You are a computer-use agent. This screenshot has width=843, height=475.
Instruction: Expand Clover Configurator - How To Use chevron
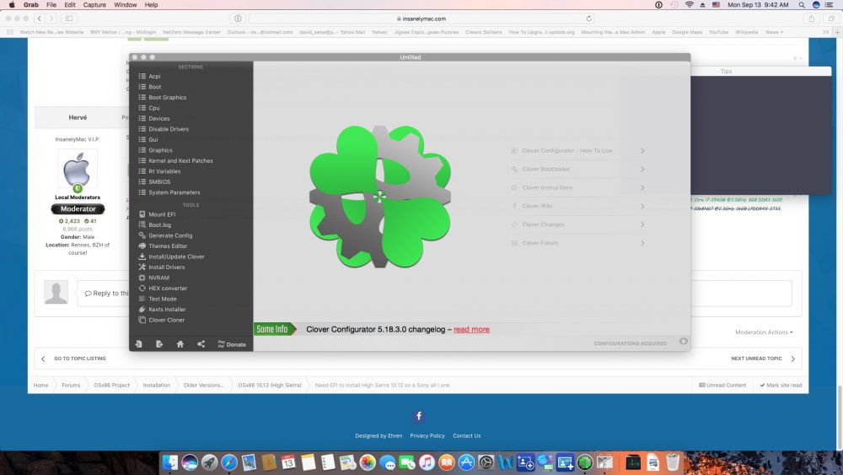coord(642,151)
